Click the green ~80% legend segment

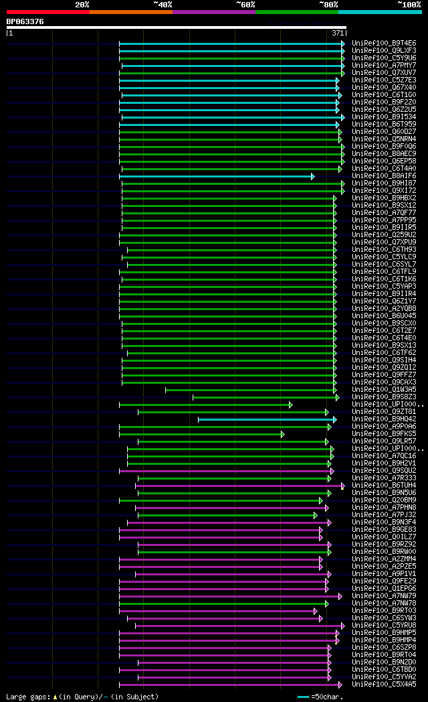(x=297, y=12)
